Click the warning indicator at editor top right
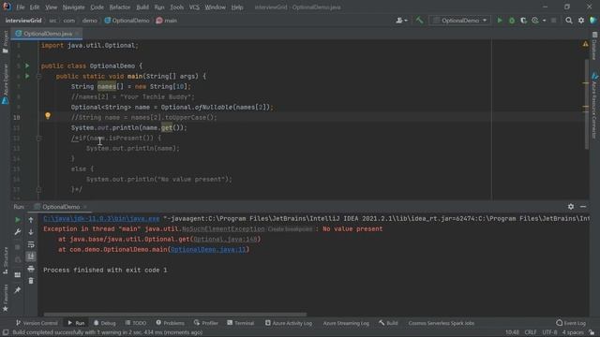600x337 pixels. point(585,44)
